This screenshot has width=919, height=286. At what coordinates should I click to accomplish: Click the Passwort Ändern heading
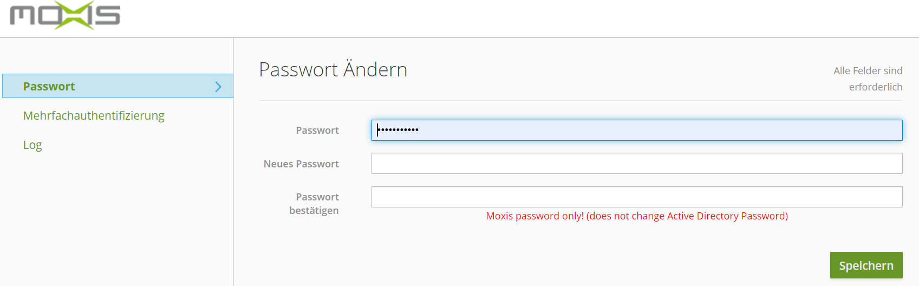(x=333, y=70)
